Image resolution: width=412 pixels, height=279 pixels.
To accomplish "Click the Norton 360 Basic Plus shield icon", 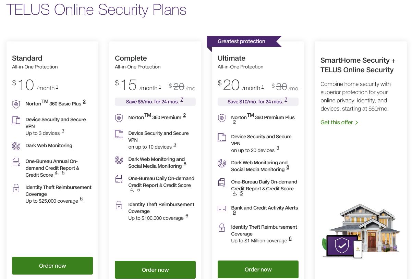I will [16, 104].
